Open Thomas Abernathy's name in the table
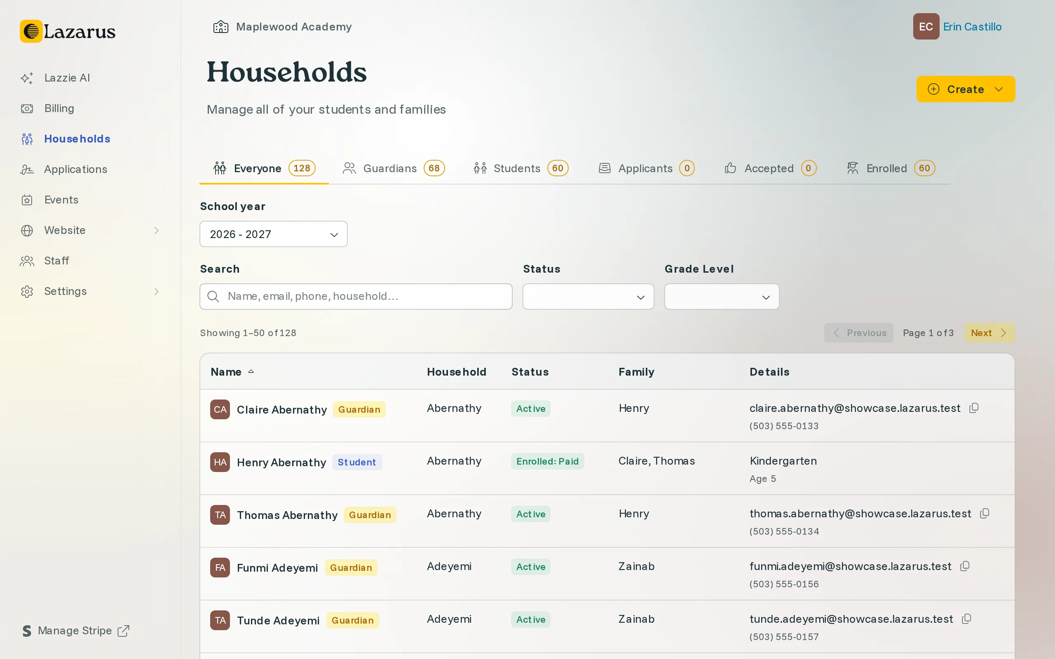The image size is (1055, 659). pyautogui.click(x=287, y=515)
